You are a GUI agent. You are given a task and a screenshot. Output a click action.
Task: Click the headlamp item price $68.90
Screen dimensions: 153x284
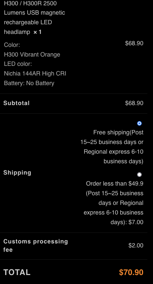[134, 43]
